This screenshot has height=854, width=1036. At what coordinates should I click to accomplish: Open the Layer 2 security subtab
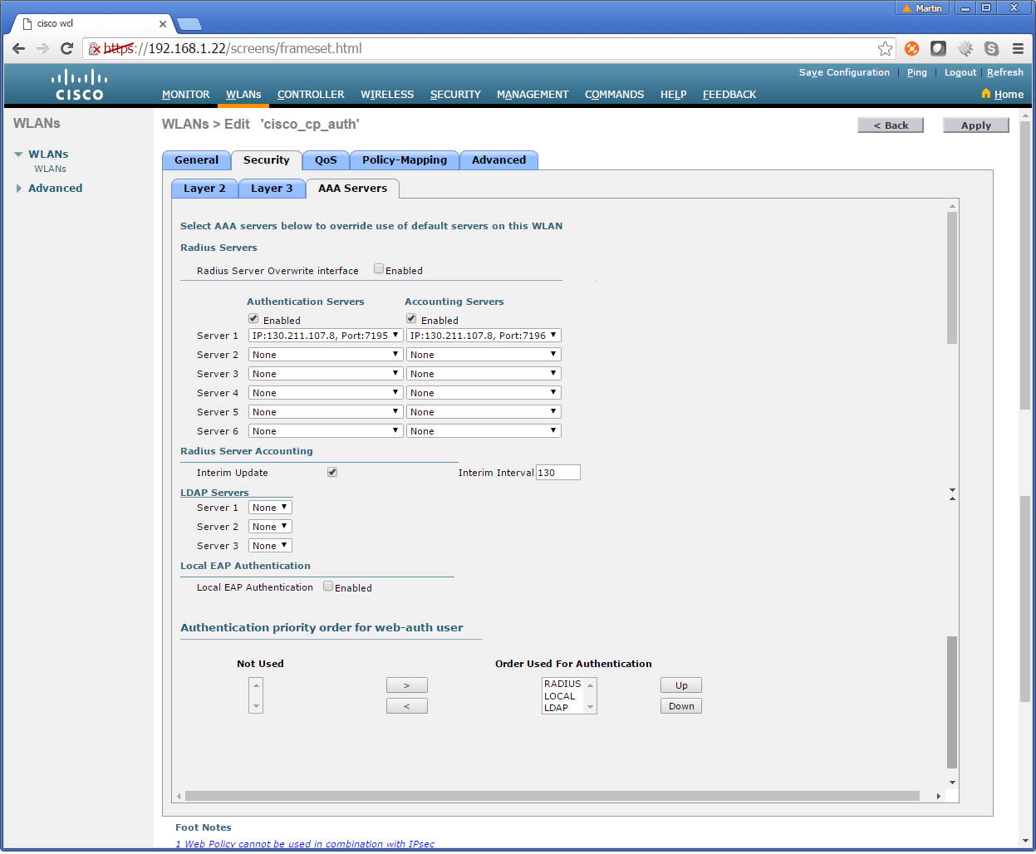pos(204,189)
